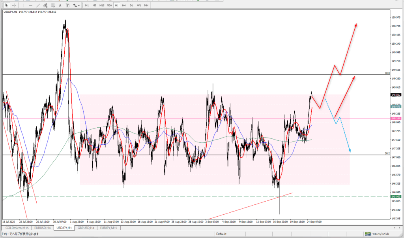Switch to the M1 timeframe
The image size is (404, 238).
click(87, 6)
